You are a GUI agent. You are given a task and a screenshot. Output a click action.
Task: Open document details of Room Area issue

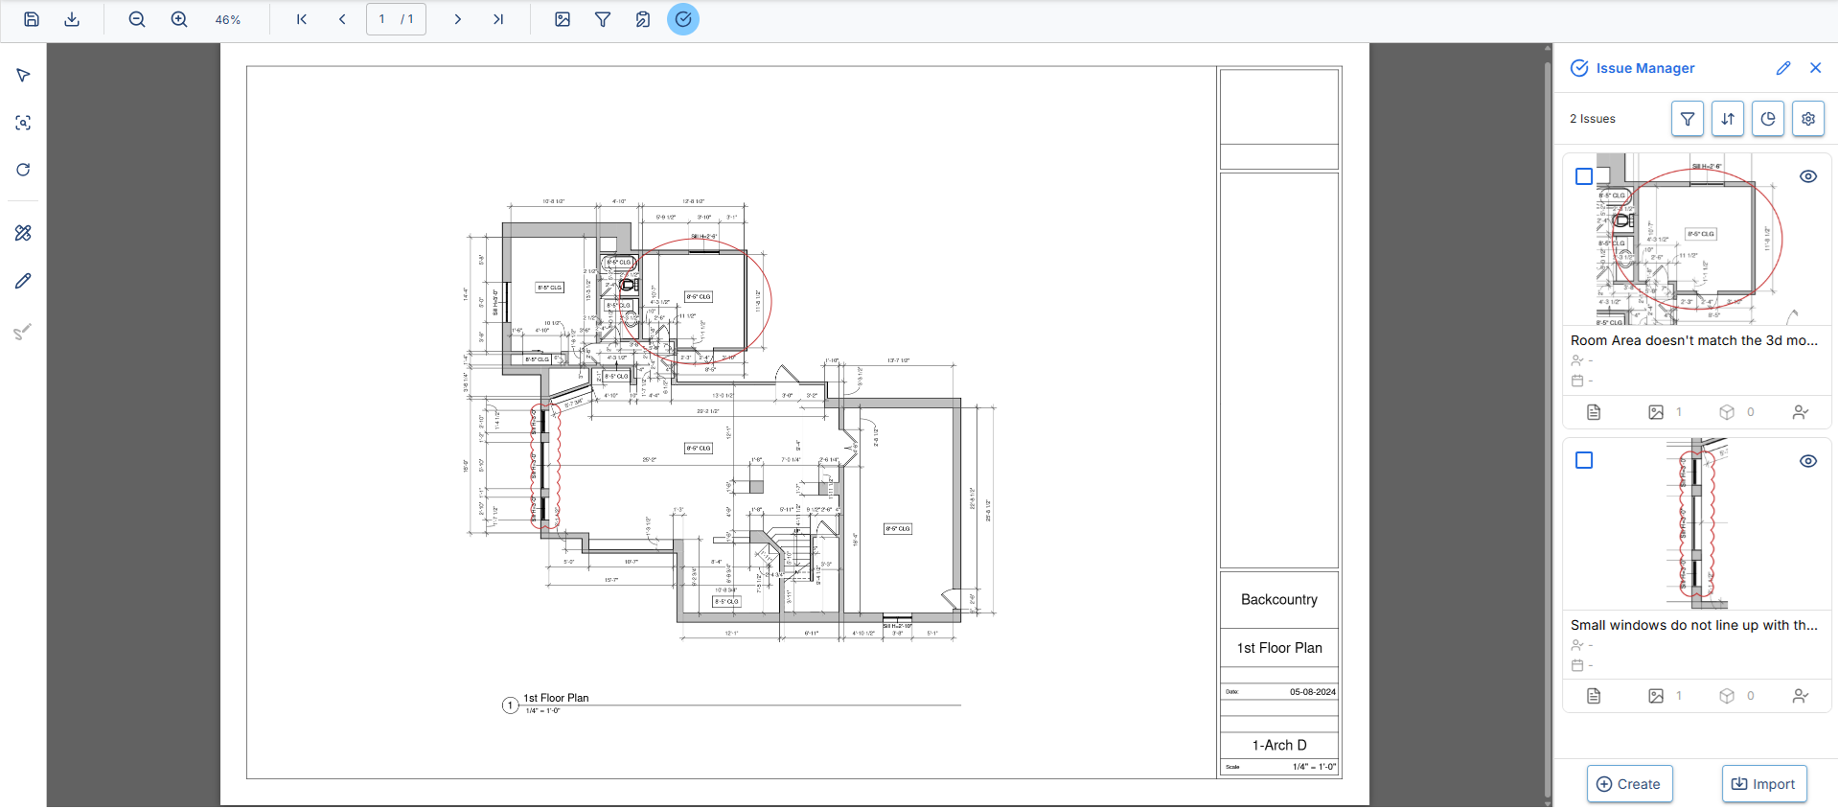[x=1594, y=412]
